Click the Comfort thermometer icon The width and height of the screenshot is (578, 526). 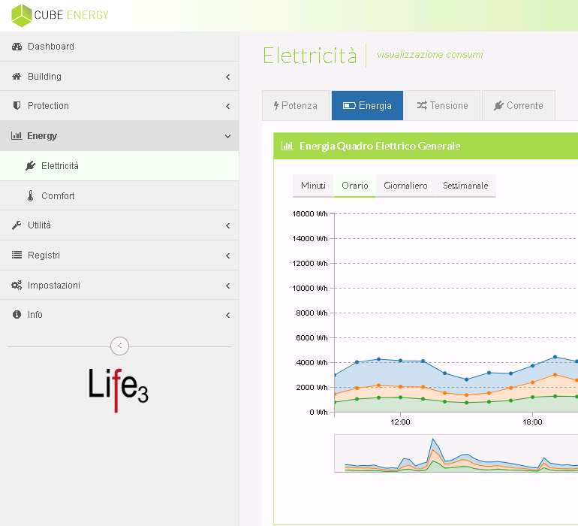30,196
